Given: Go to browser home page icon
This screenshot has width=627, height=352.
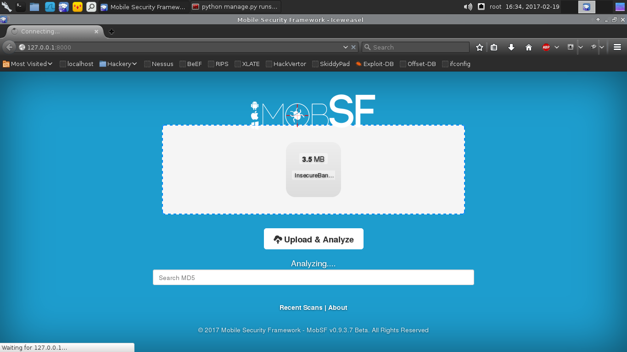Looking at the screenshot, I should point(529,47).
